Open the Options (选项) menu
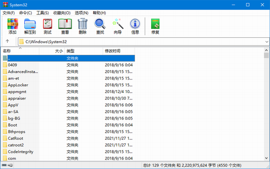The height and width of the screenshot is (169, 270). coord(81,13)
